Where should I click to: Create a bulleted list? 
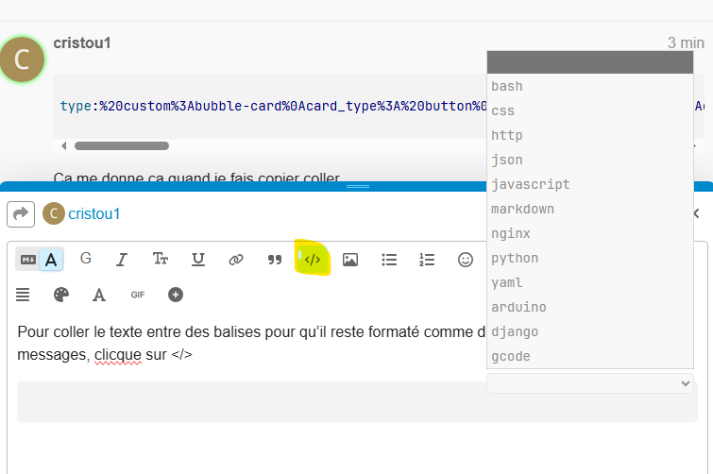pyautogui.click(x=389, y=259)
